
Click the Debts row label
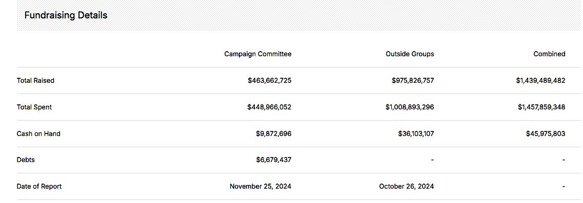(26, 160)
